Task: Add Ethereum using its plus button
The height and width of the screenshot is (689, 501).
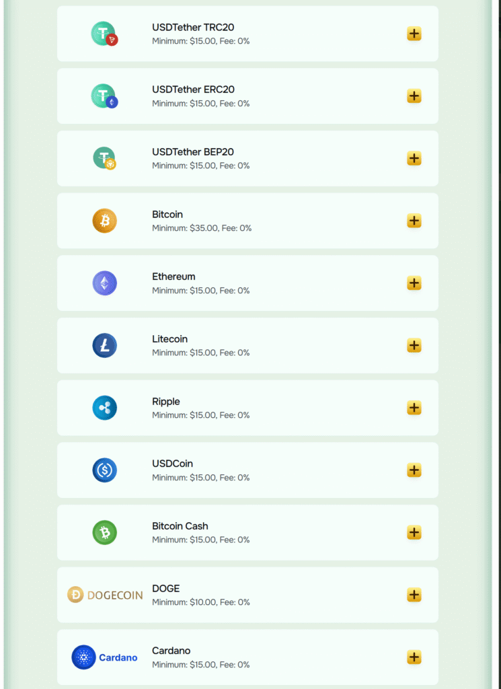Action: 414,283
